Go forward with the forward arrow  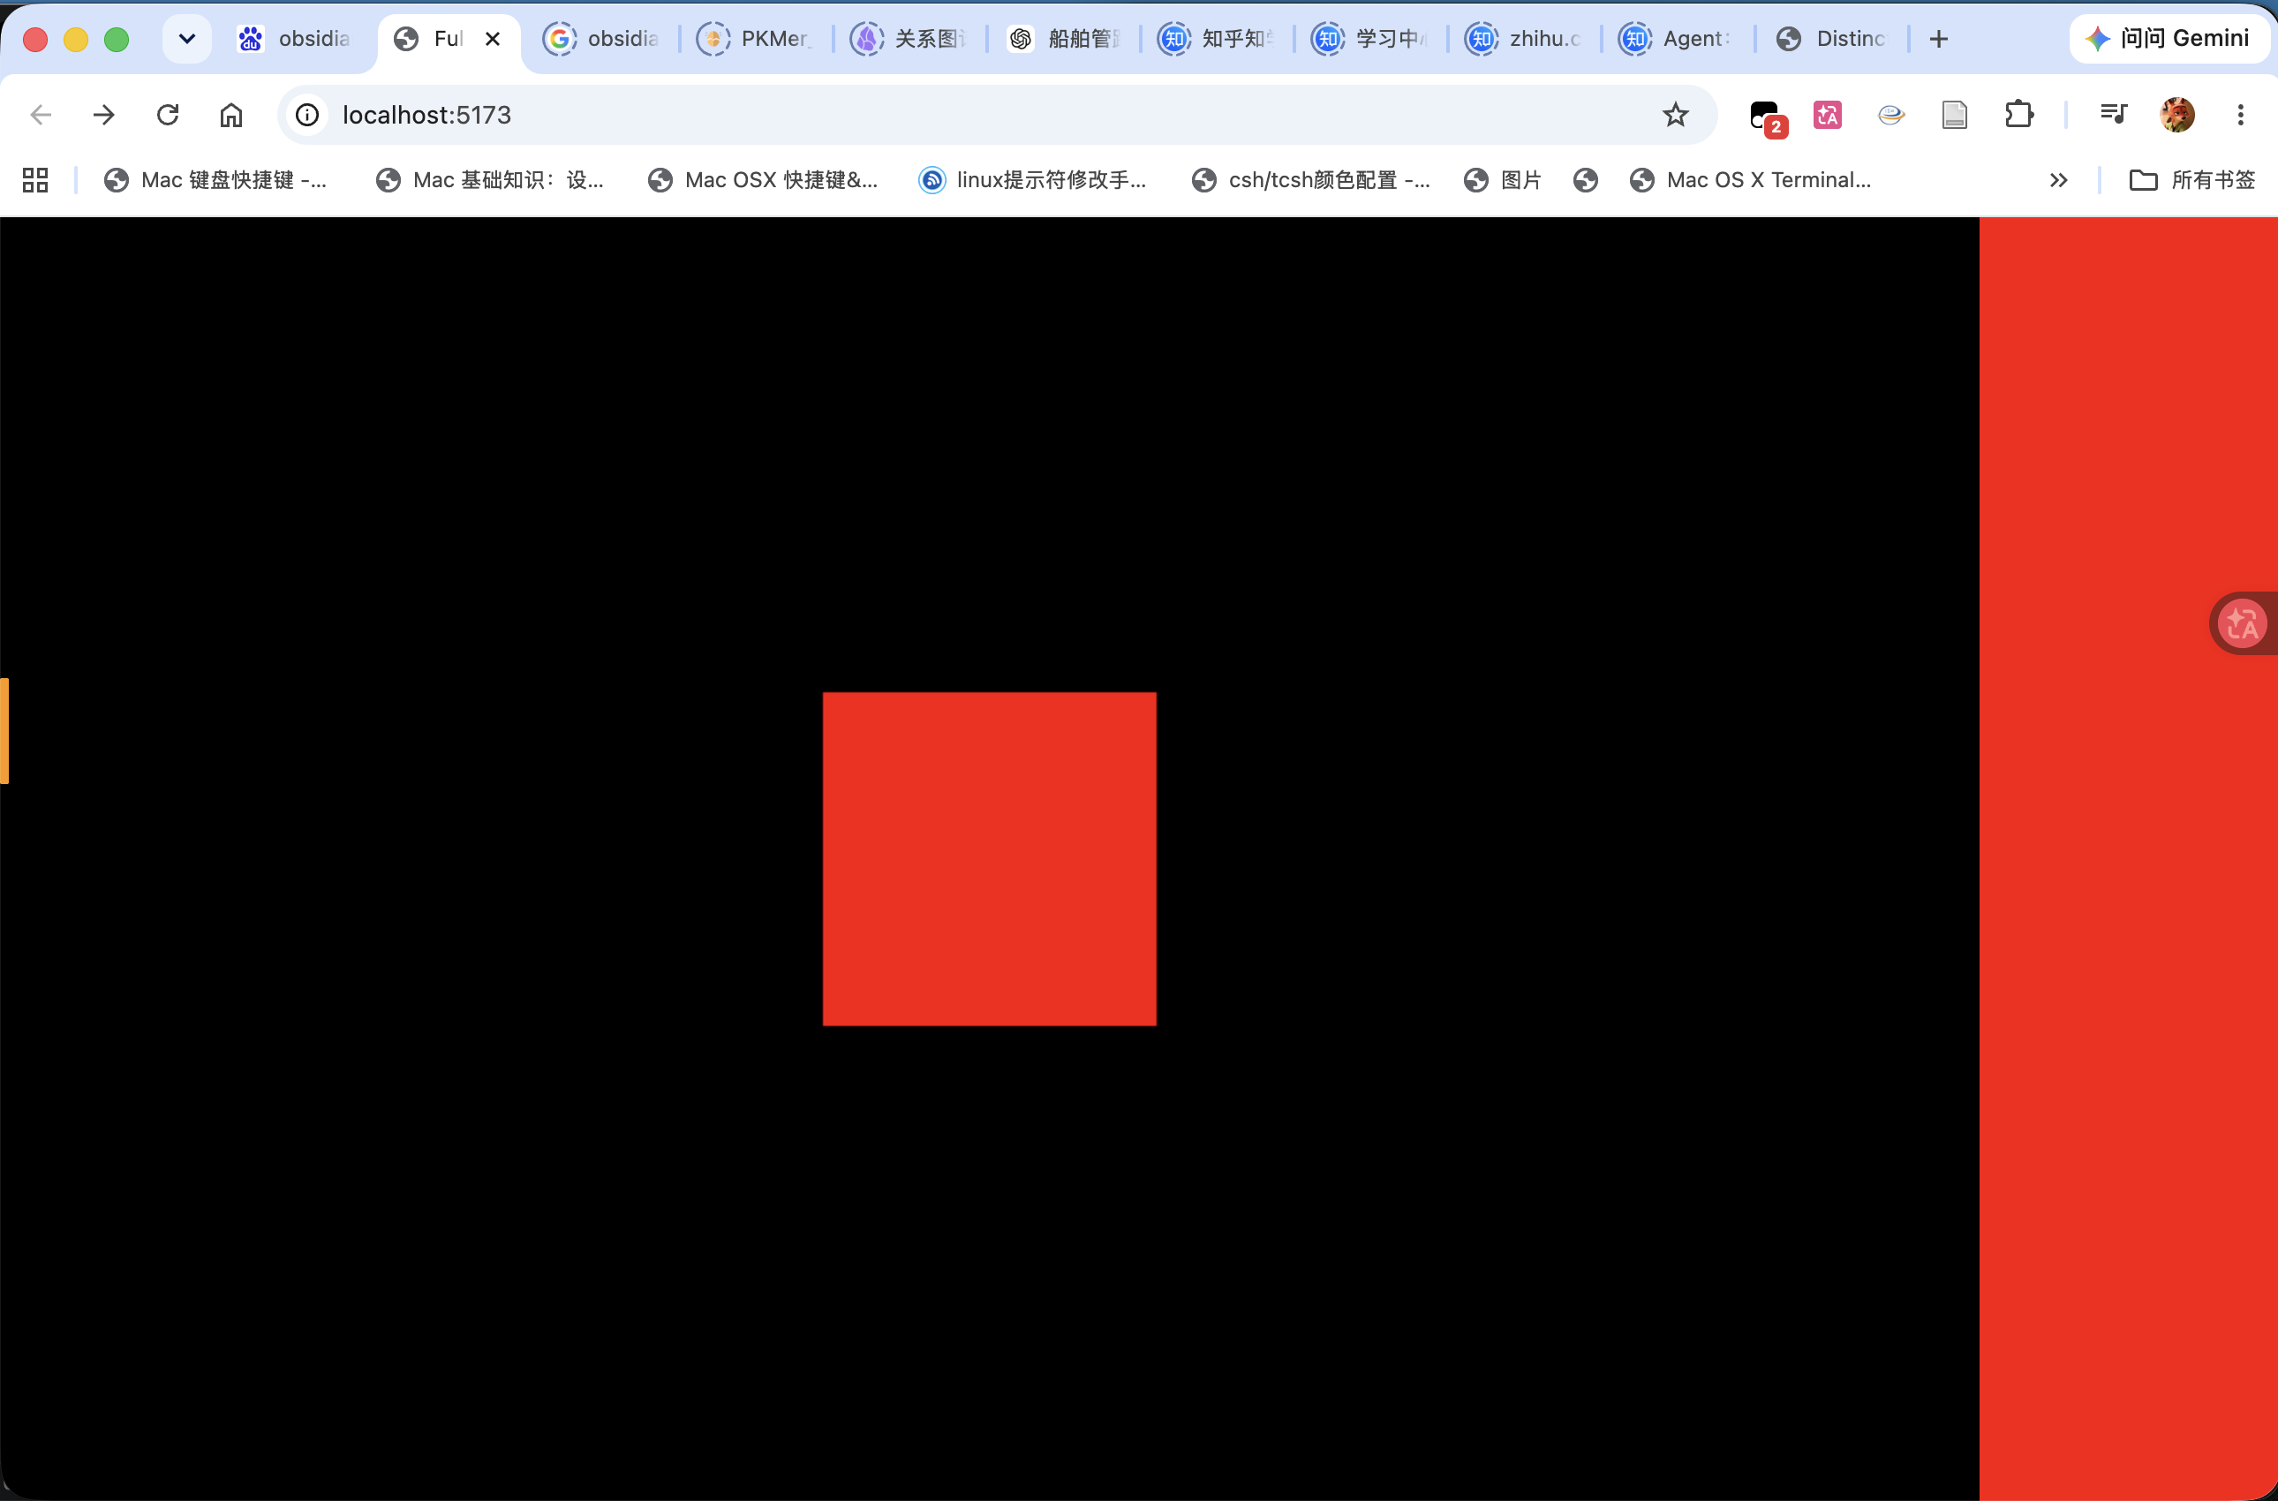pos(103,115)
